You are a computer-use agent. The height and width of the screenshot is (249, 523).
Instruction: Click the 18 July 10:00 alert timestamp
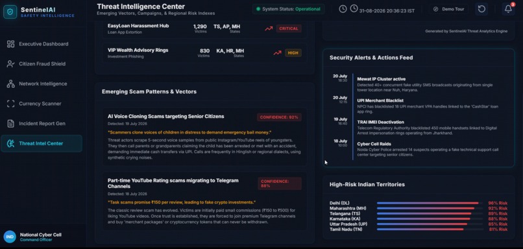tap(340, 143)
